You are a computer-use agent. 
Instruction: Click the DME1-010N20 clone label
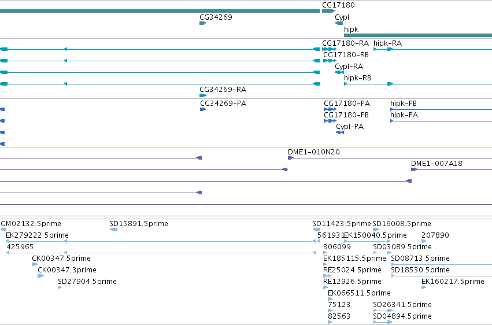[314, 152]
